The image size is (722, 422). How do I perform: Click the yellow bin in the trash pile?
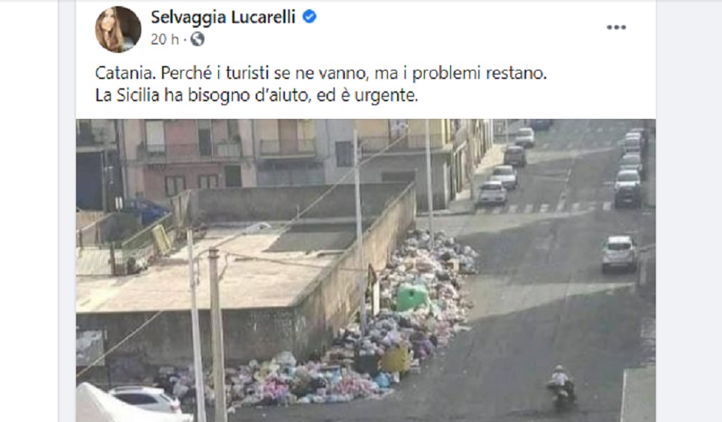click(x=395, y=359)
